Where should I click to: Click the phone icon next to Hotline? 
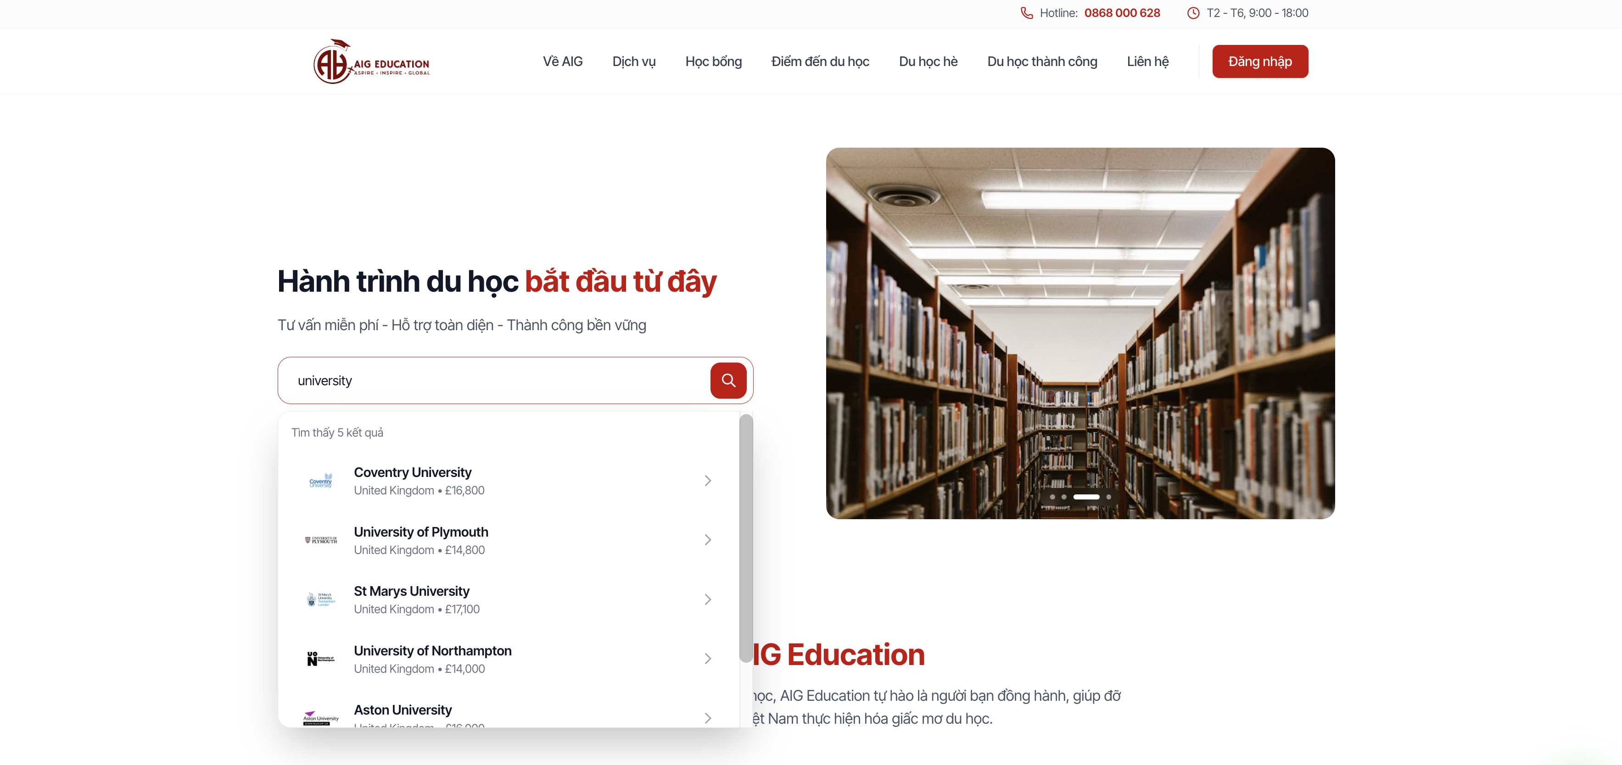(1026, 12)
